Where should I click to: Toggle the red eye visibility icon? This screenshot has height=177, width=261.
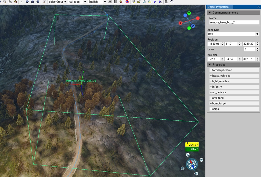click(x=127, y=2)
